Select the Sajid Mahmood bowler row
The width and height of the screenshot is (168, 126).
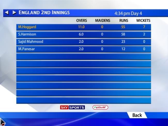[83, 42]
